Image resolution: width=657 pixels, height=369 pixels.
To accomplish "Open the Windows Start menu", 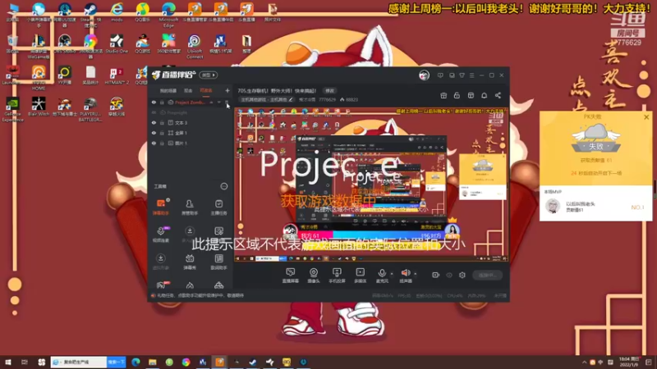I will tap(8, 362).
